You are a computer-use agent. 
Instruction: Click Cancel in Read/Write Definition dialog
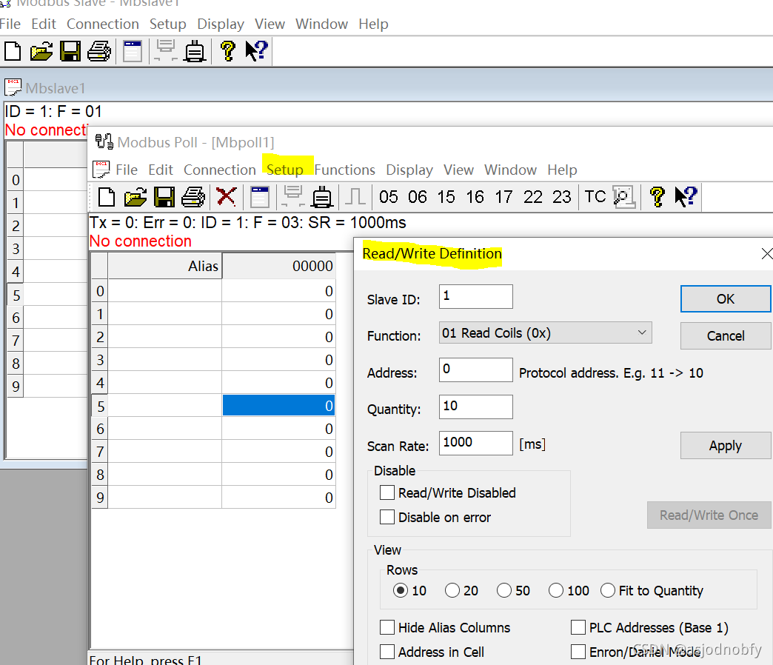tap(726, 335)
